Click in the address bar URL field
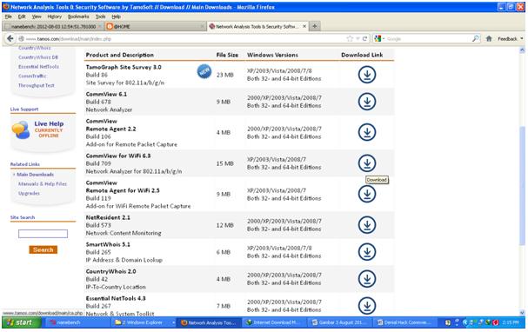Viewport: 528px width, 332px height. 182,39
